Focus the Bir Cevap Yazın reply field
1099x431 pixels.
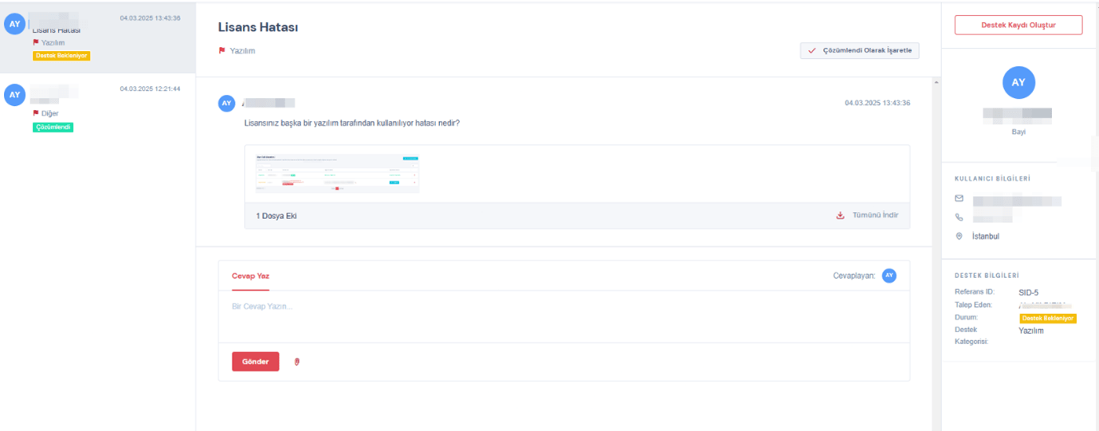pos(563,315)
